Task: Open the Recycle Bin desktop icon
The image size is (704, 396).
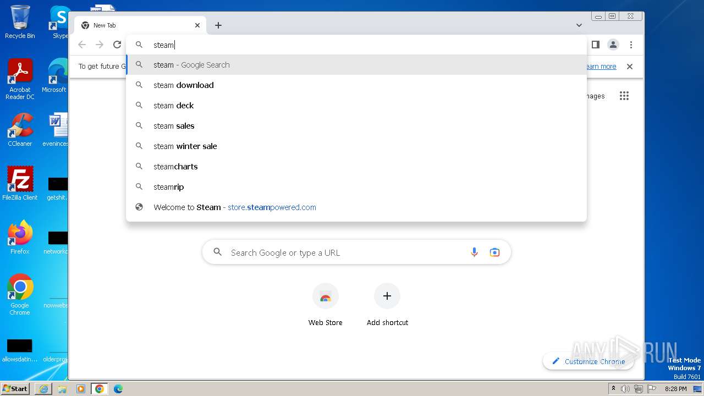Action: pyautogui.click(x=20, y=22)
